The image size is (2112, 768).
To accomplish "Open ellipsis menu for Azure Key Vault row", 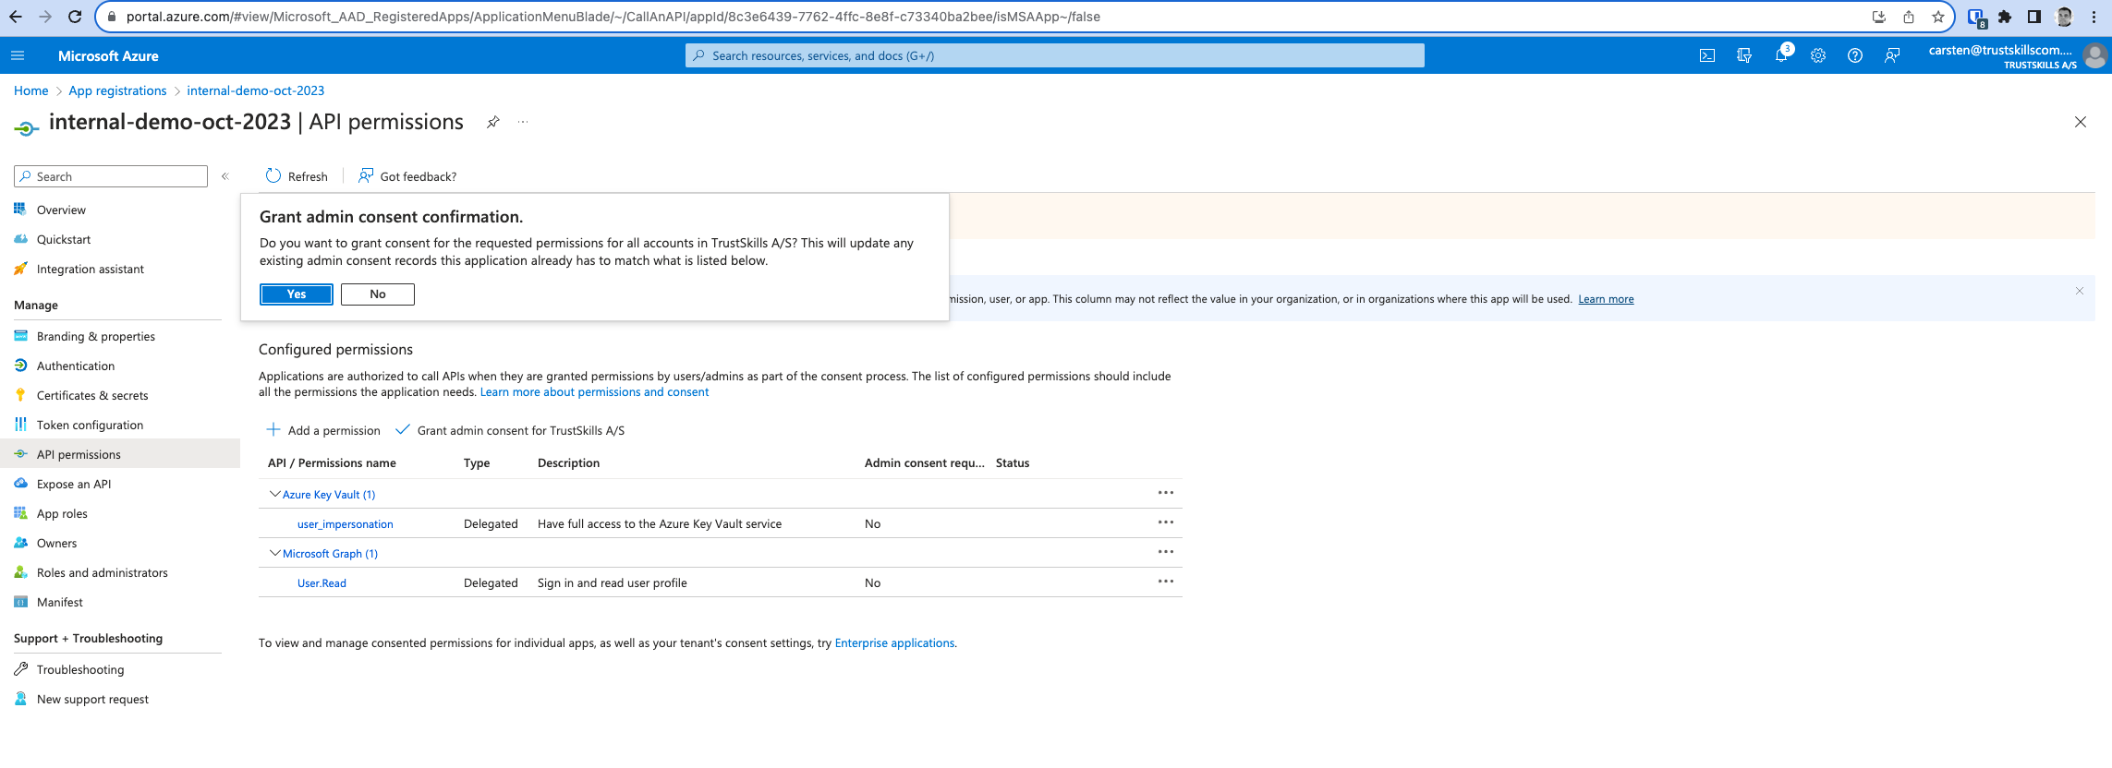I will coord(1166,493).
